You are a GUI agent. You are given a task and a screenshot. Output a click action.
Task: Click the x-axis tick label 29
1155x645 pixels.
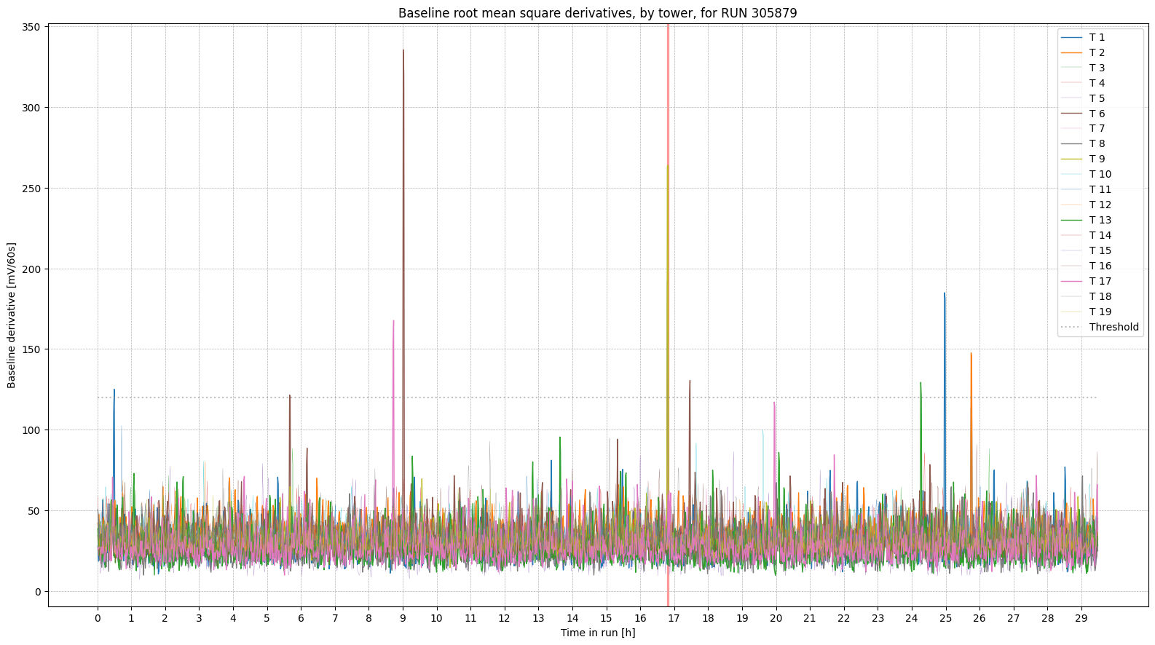1081,618
